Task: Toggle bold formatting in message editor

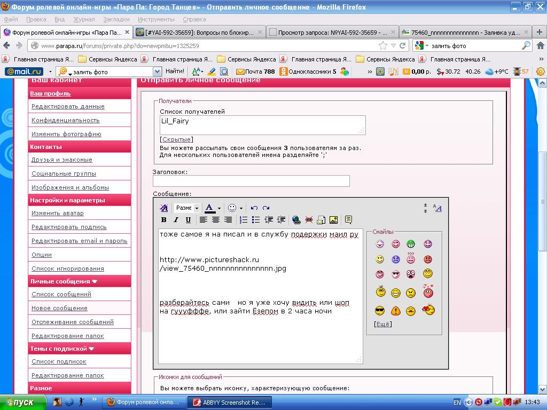Action: 163,219
